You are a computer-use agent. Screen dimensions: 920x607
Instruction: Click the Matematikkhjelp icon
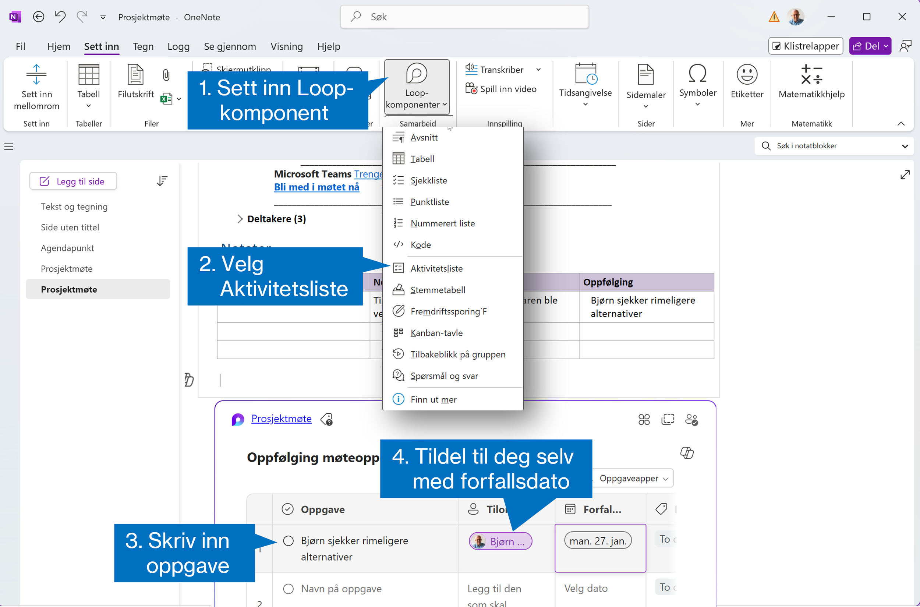(x=811, y=74)
